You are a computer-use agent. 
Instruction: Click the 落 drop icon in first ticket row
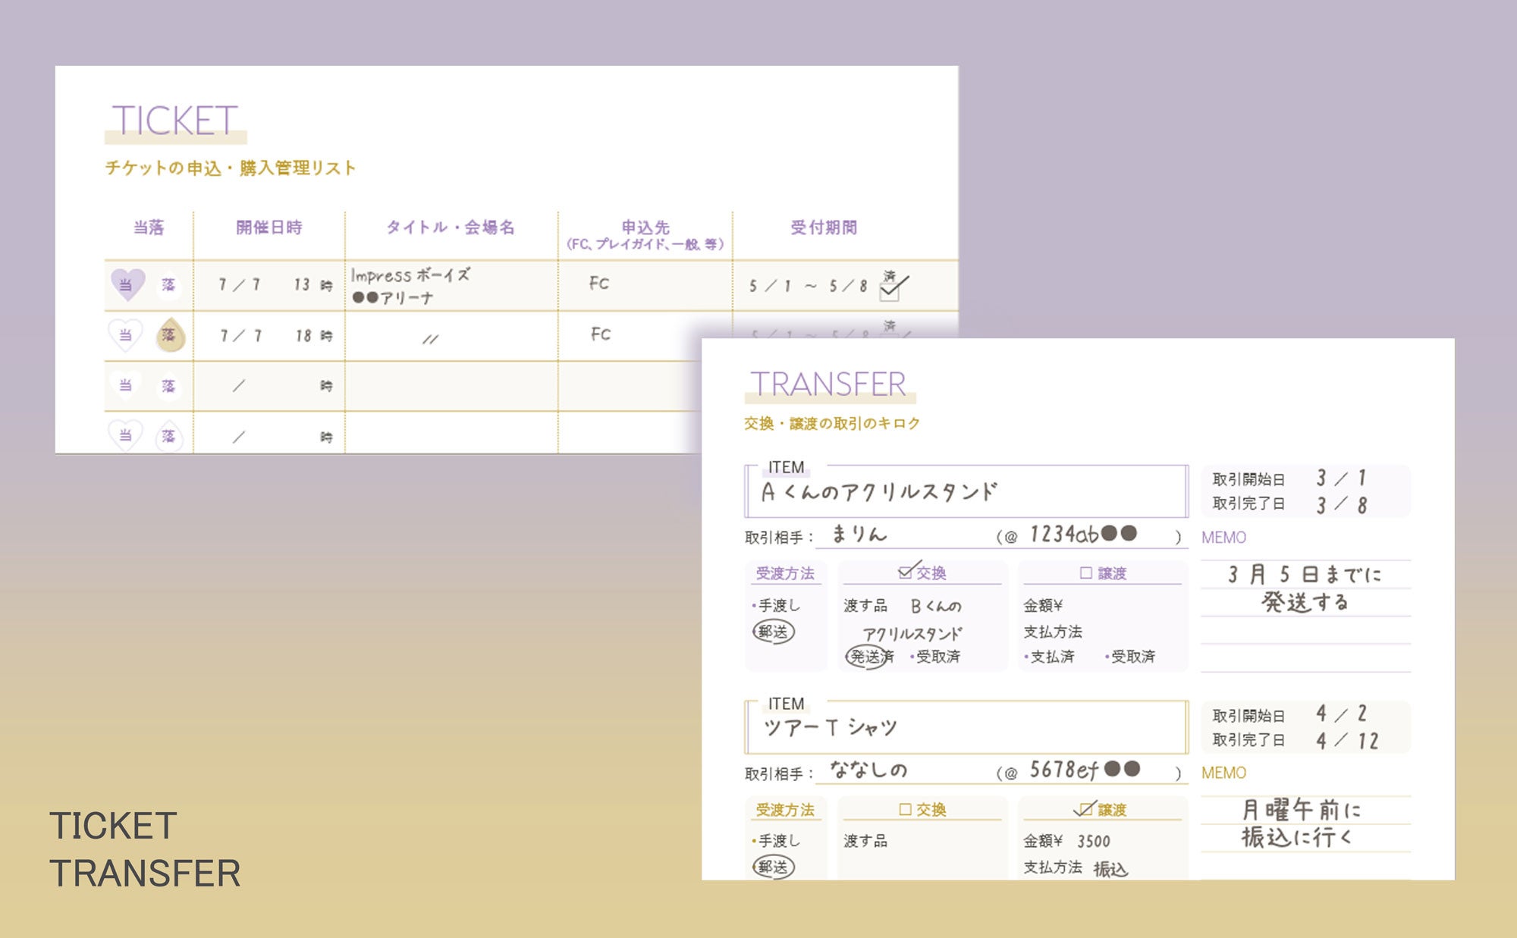tap(168, 285)
